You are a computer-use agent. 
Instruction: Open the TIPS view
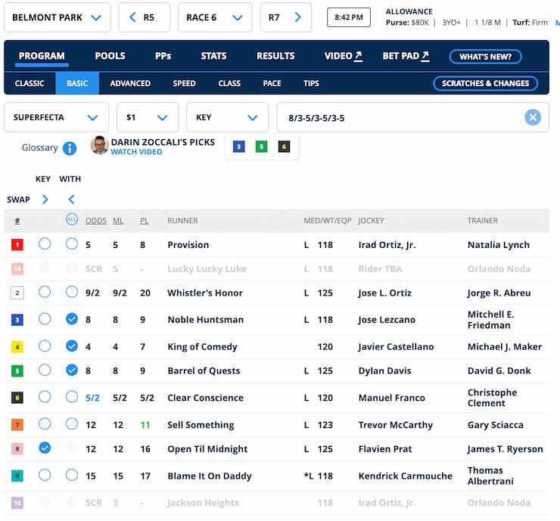pos(311,83)
